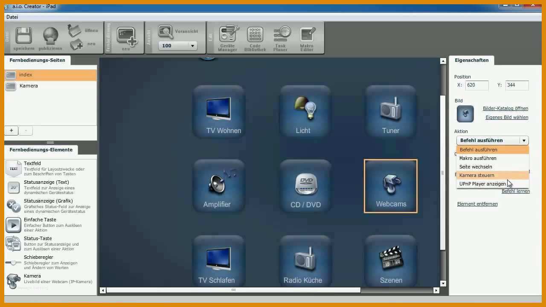The image size is (546, 307).
Task: Choose Makro ausführen from Aktion list
Action: (x=493, y=158)
